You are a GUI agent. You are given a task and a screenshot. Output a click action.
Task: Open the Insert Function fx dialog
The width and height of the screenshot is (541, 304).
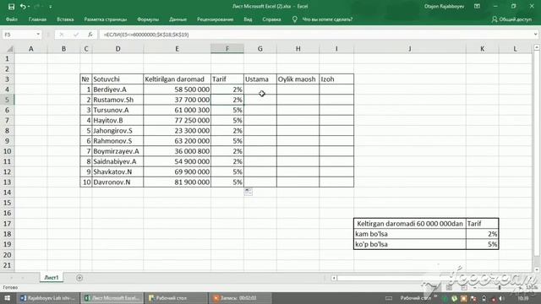[x=90, y=35]
